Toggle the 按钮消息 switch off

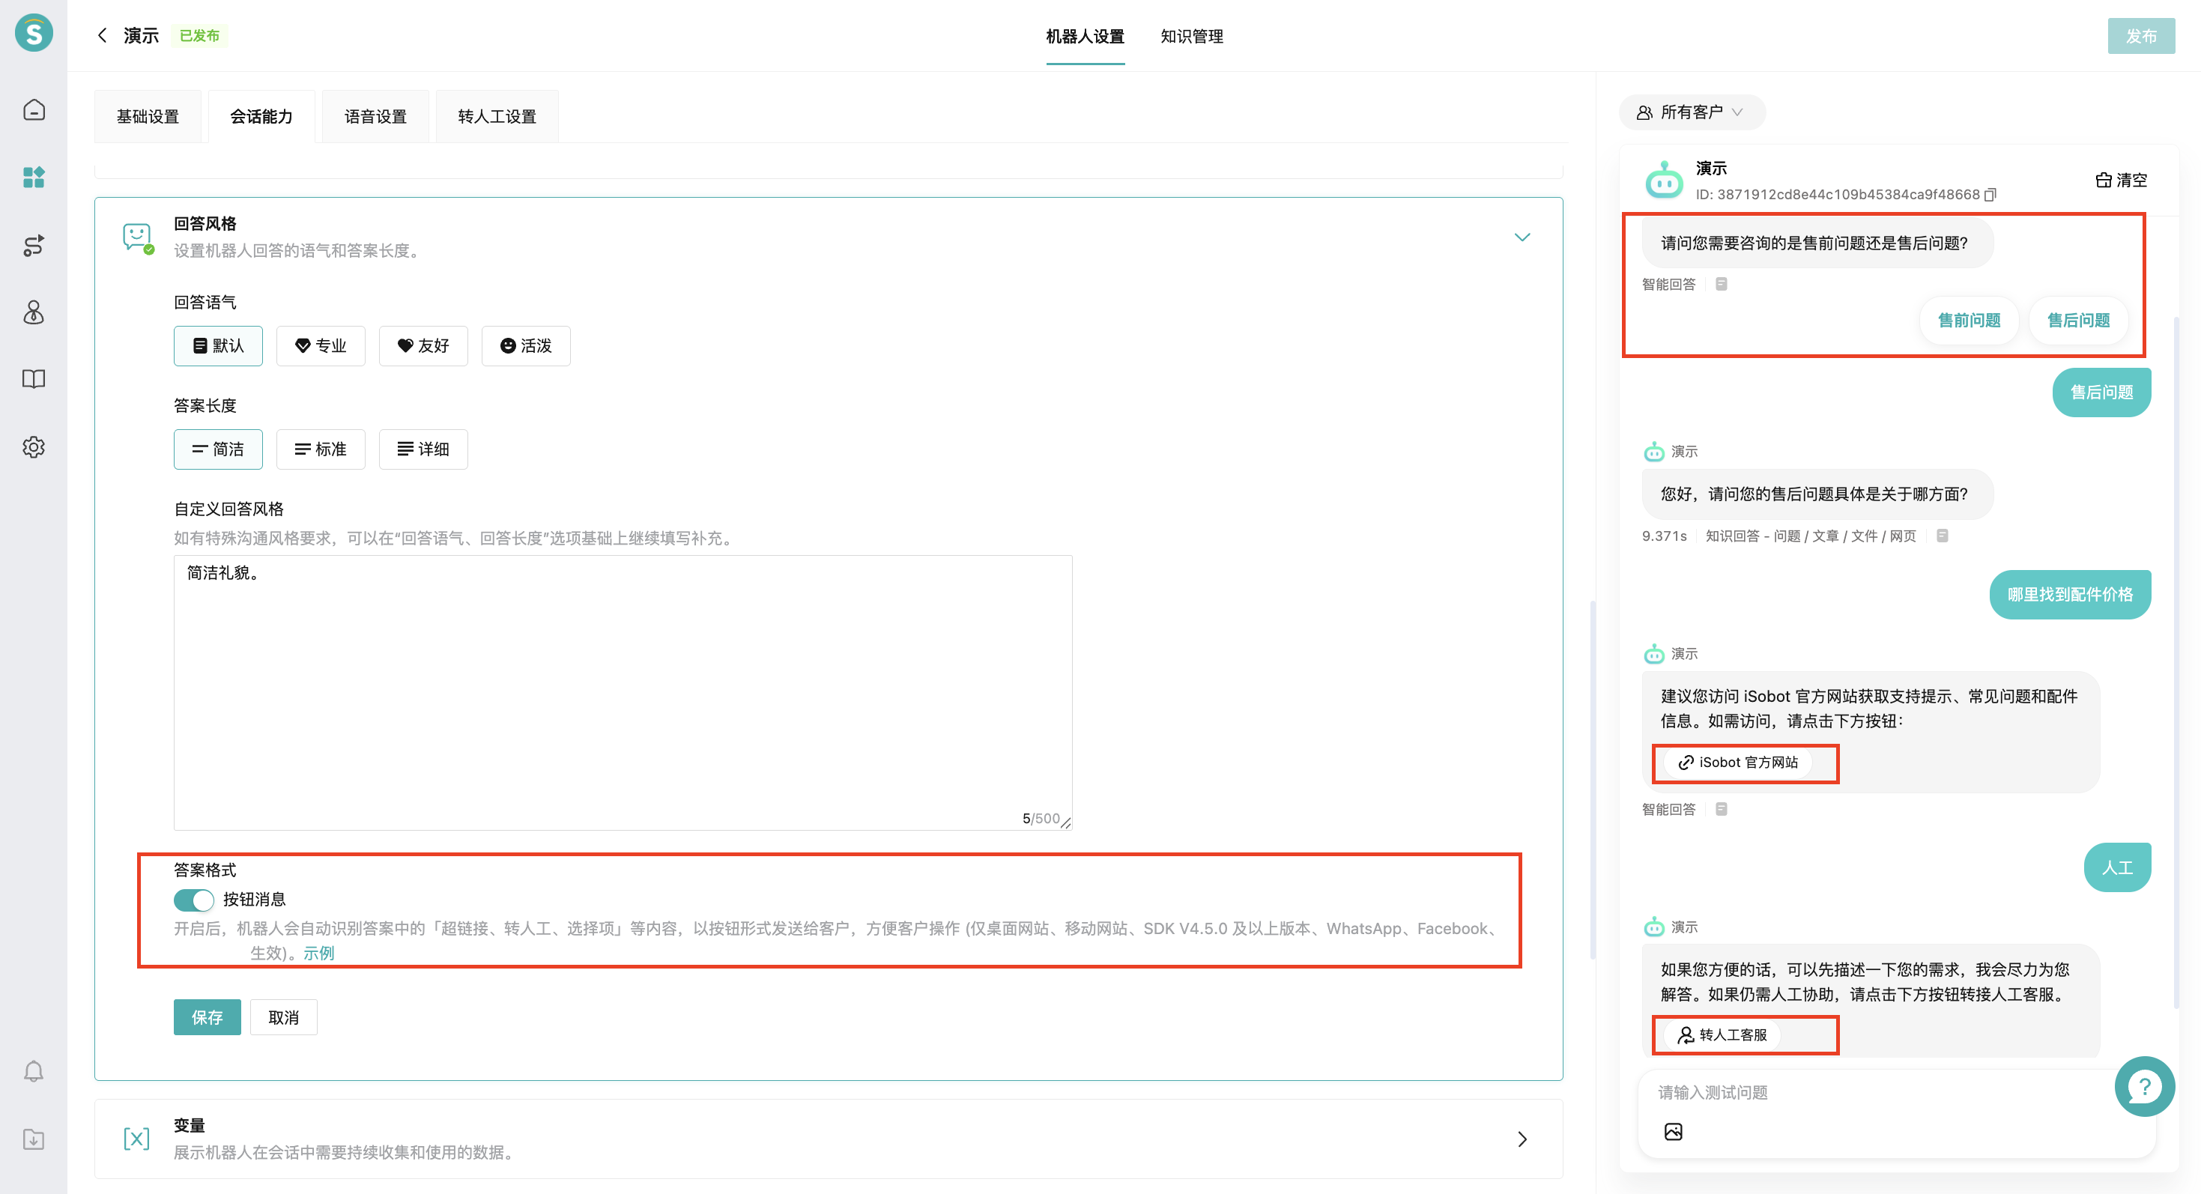point(194,900)
